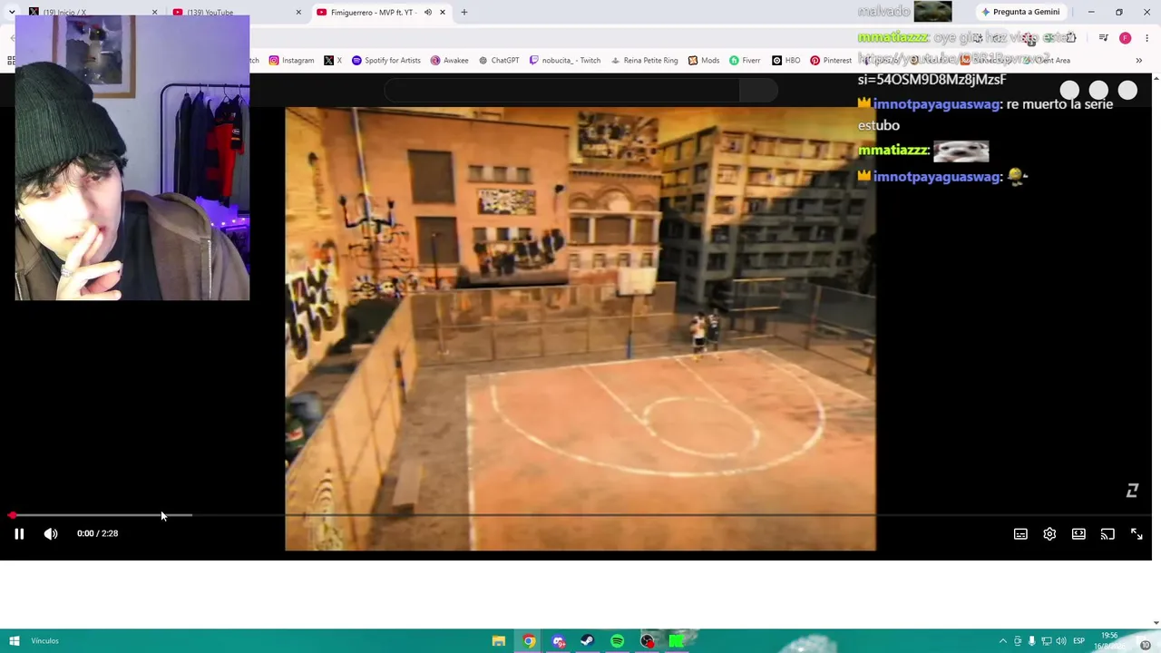Screen dimensions: 1161x653
Task: Open the Windows Start menu
Action: tap(14, 641)
